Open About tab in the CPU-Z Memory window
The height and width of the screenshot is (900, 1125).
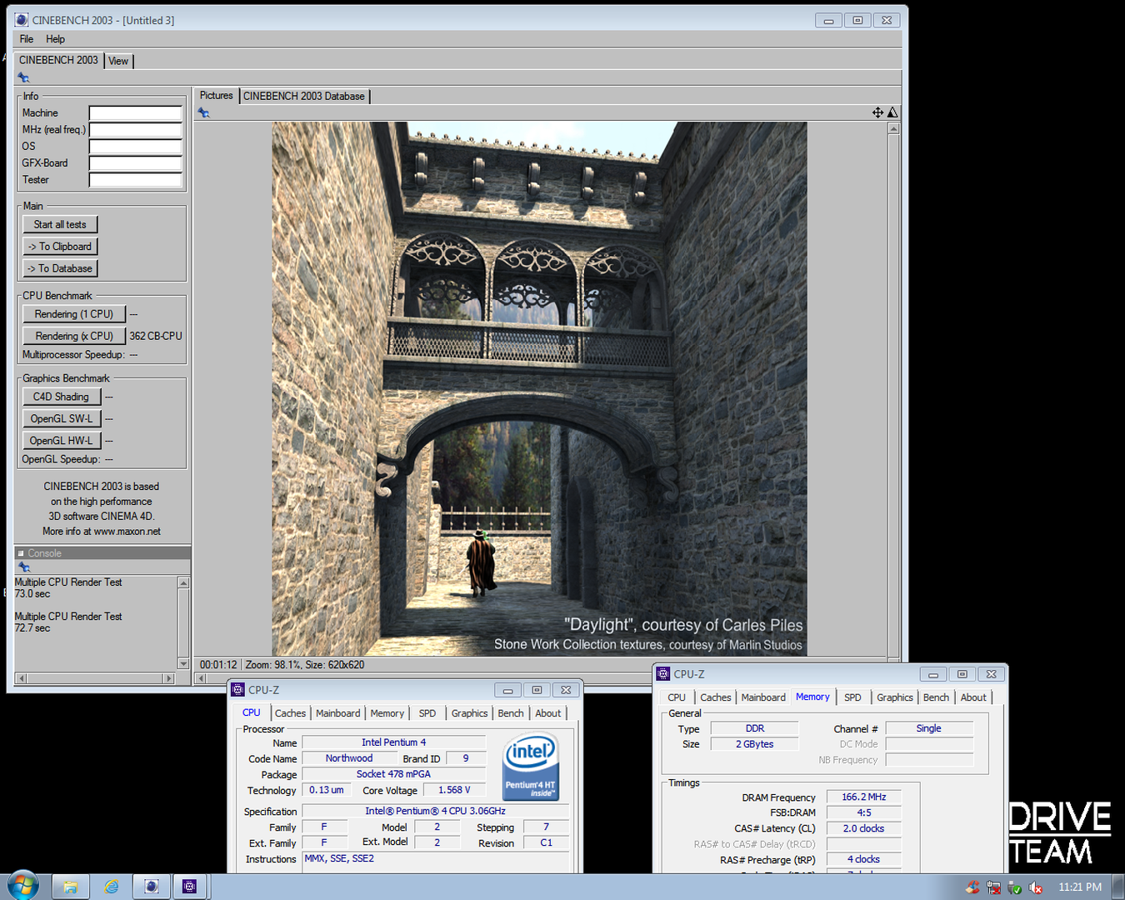[973, 697]
